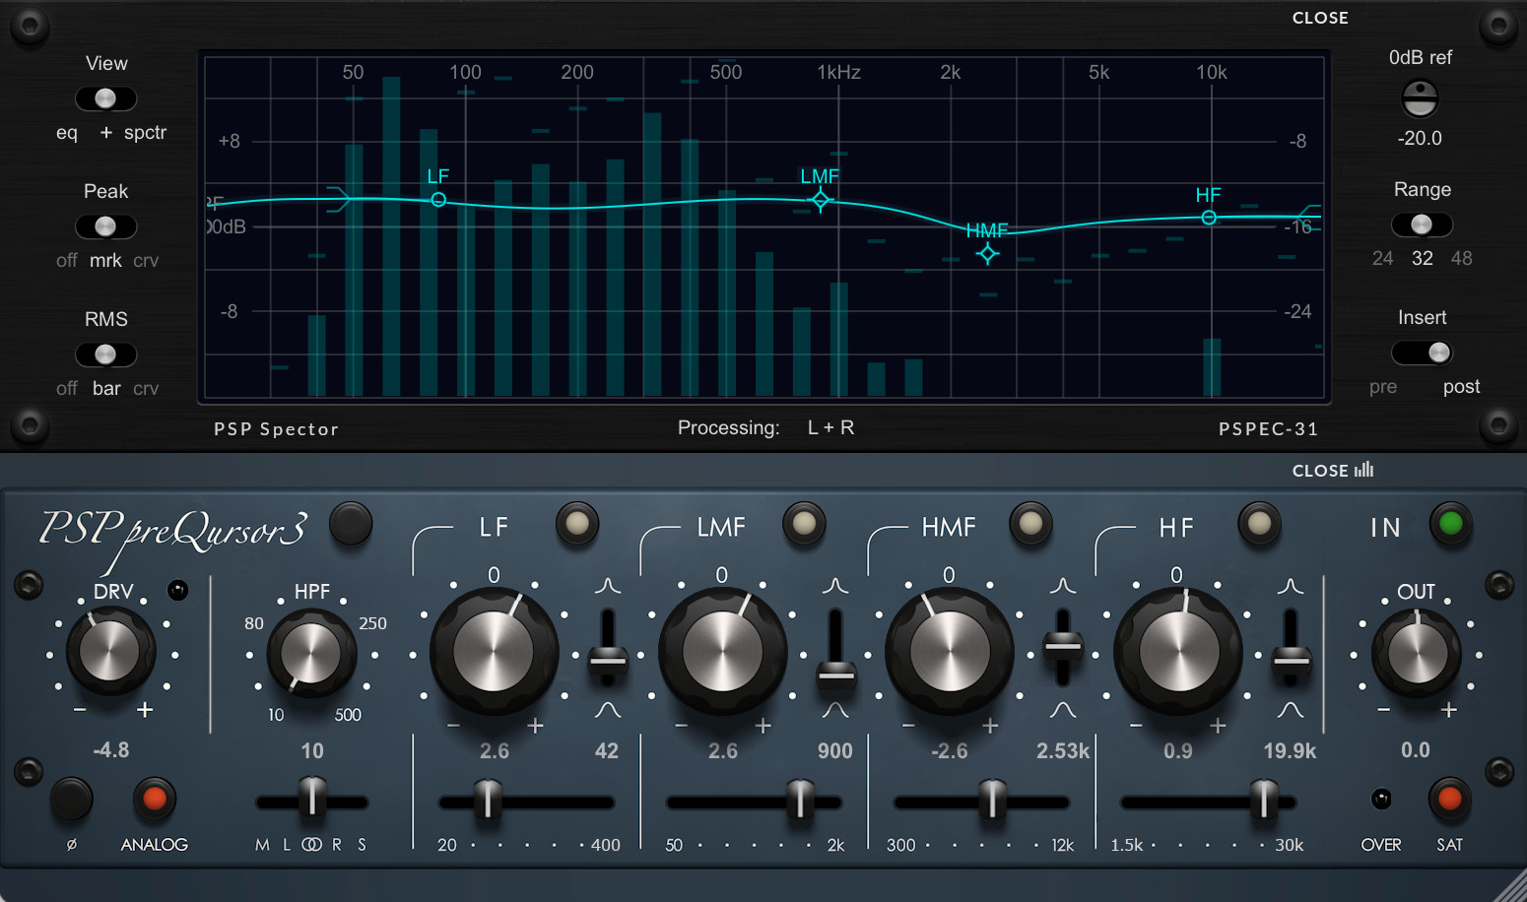This screenshot has height=902, width=1527.
Task: Click the Processing L + R setting
Action: click(x=830, y=427)
